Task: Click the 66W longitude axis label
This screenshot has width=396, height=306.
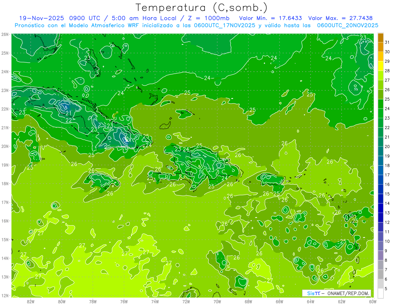Action: pyautogui.click(x=279, y=301)
